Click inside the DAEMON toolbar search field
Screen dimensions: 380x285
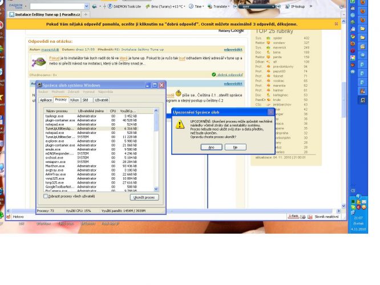point(57,6)
